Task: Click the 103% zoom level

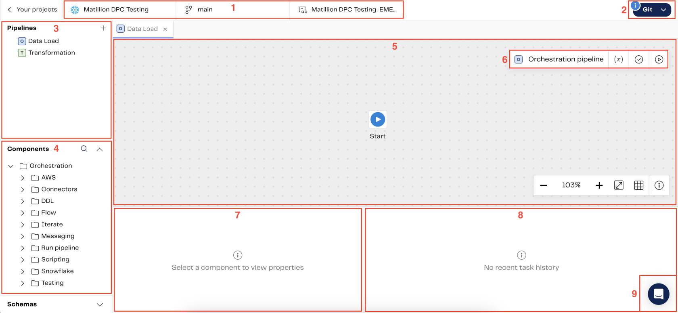Action: tap(571, 185)
